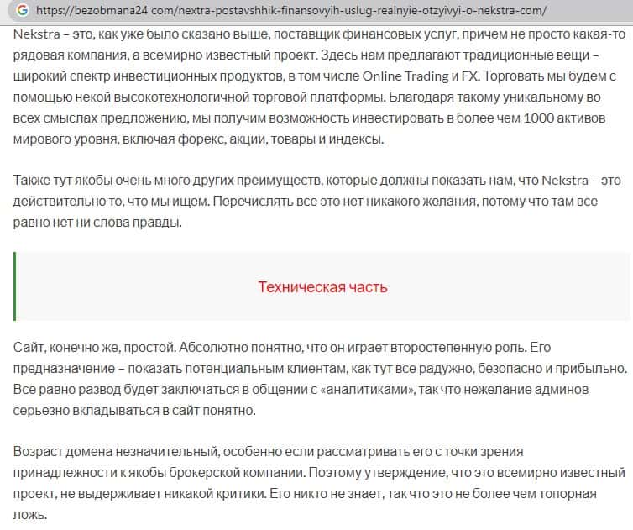This screenshot has height=530, width=633.
Task: Click the text 'Online Trading и FX'
Action: (x=420, y=76)
